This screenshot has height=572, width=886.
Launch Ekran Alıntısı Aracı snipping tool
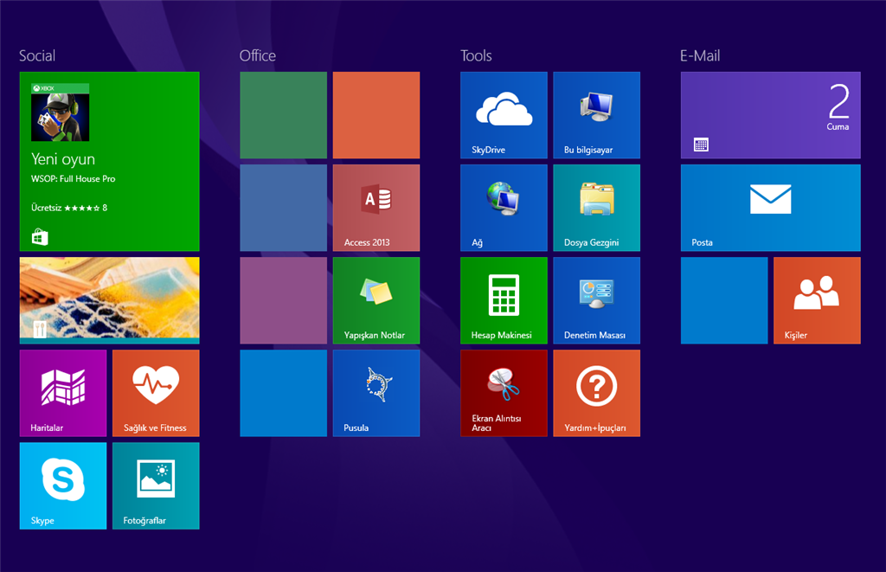504,393
